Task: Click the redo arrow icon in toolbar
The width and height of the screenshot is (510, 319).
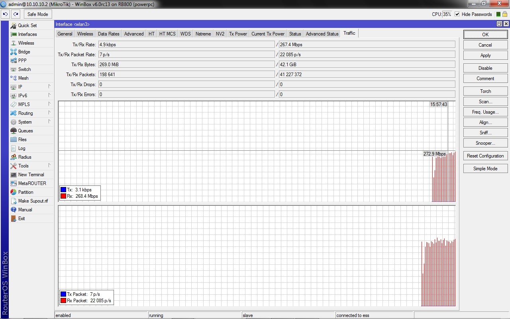Action: tap(16, 14)
